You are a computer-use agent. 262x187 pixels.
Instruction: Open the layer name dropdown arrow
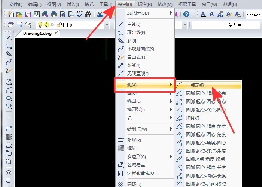pyautogui.click(x=107, y=25)
